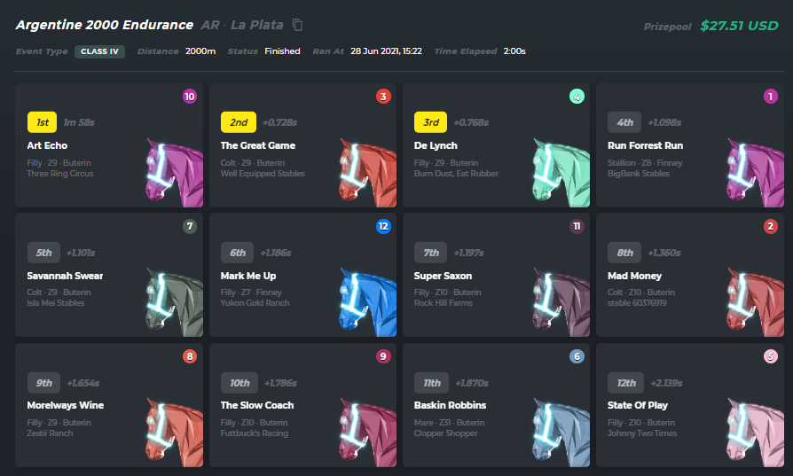Click the copy icon next to La Plata
This screenshot has width=793, height=476.
tap(298, 25)
